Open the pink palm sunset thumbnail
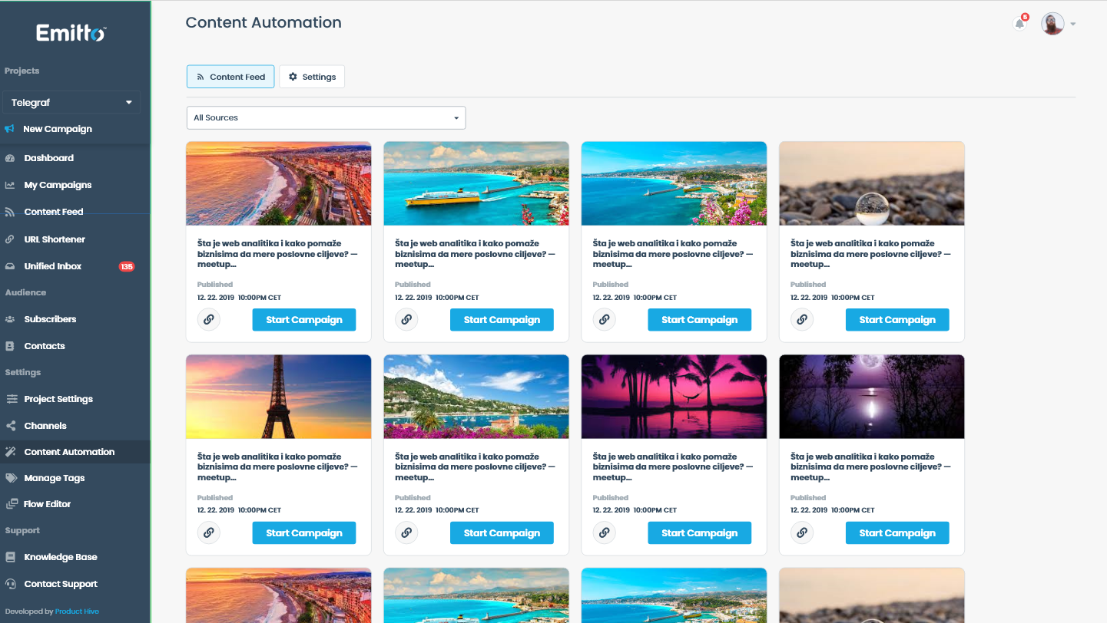This screenshot has width=1107, height=623. coord(674,397)
